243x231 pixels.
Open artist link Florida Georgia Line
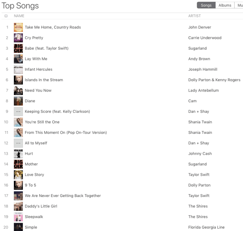206,227
